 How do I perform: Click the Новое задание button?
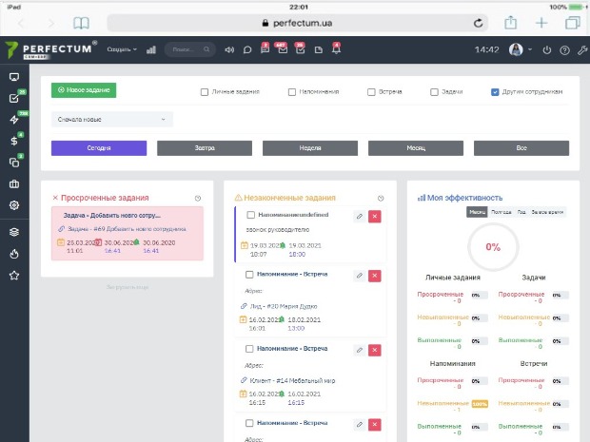point(84,90)
